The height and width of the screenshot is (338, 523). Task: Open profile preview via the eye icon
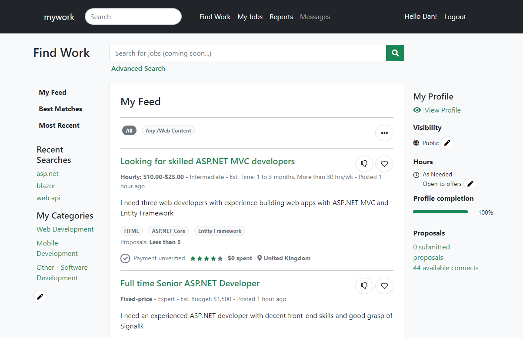tap(417, 110)
